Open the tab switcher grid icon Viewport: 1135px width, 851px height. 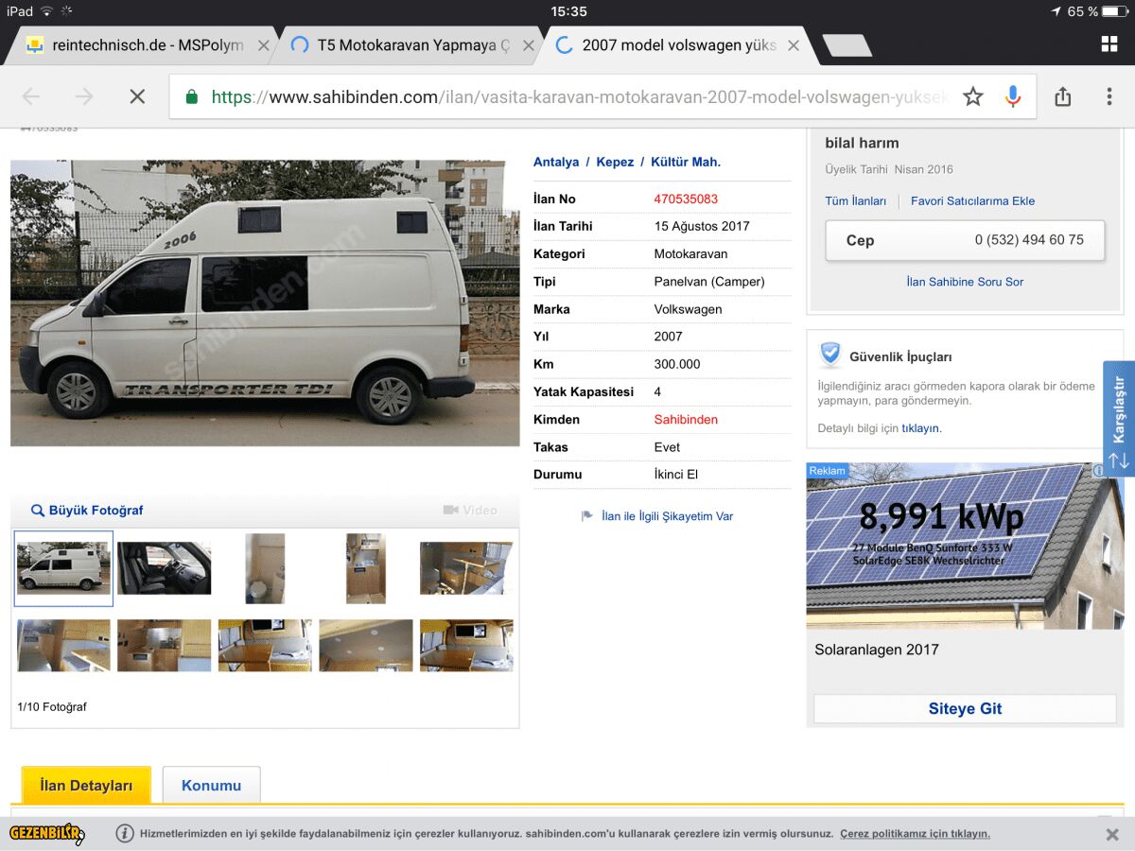[x=1109, y=44]
